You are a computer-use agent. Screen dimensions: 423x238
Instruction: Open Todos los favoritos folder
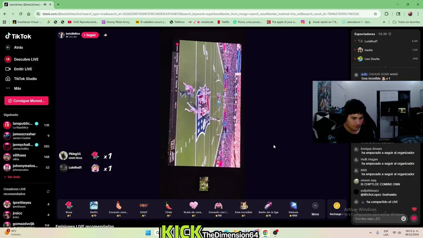click(406, 22)
